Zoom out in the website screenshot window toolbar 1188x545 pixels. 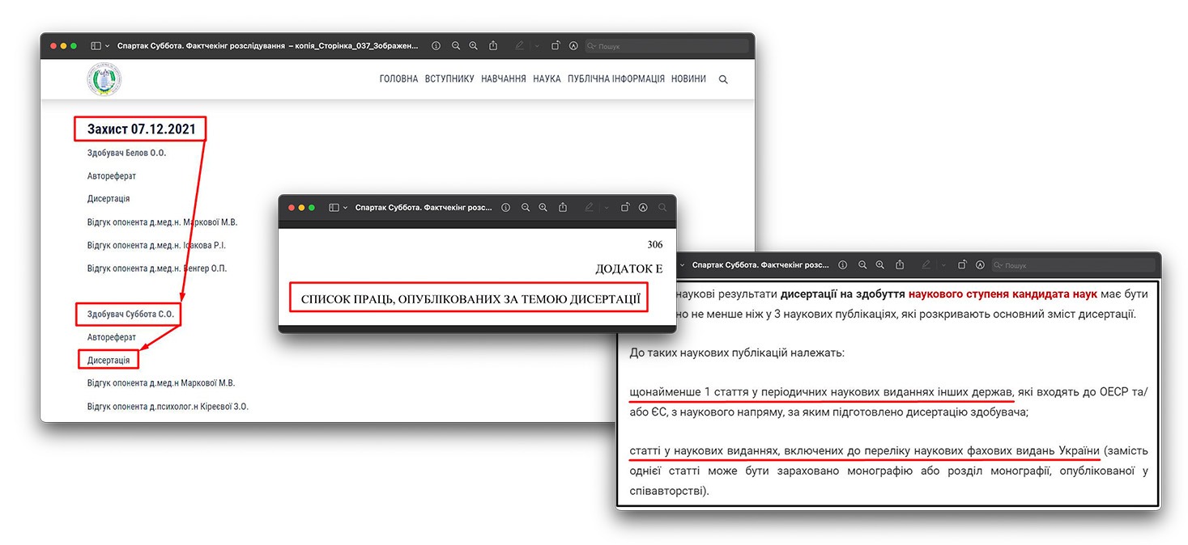[x=456, y=46]
